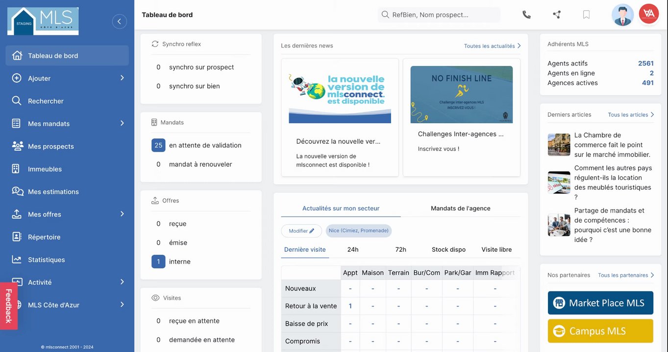Focus the RefBien, Nom prospect search field
The width and height of the screenshot is (668, 352).
point(439,15)
